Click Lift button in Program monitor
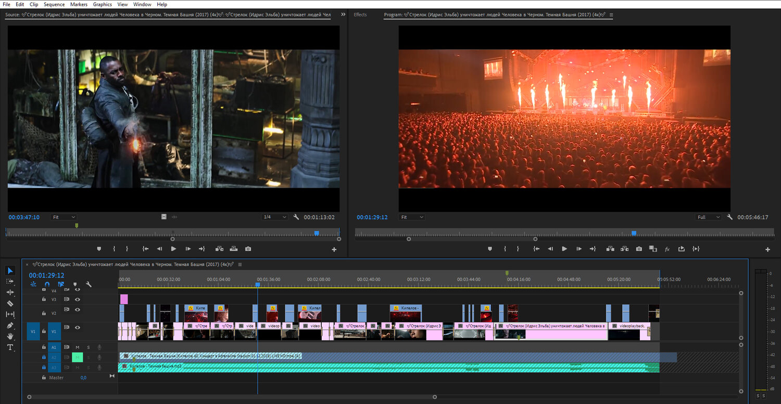Viewport: 781px width, 404px height. point(610,249)
